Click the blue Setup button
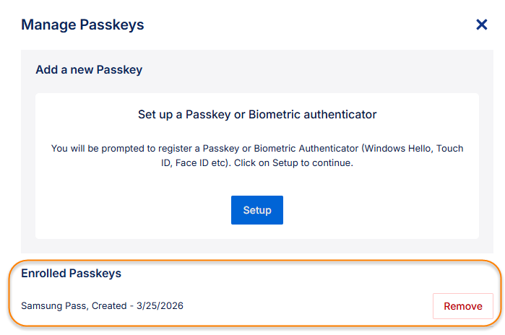The width and height of the screenshot is (505, 335). 257,210
